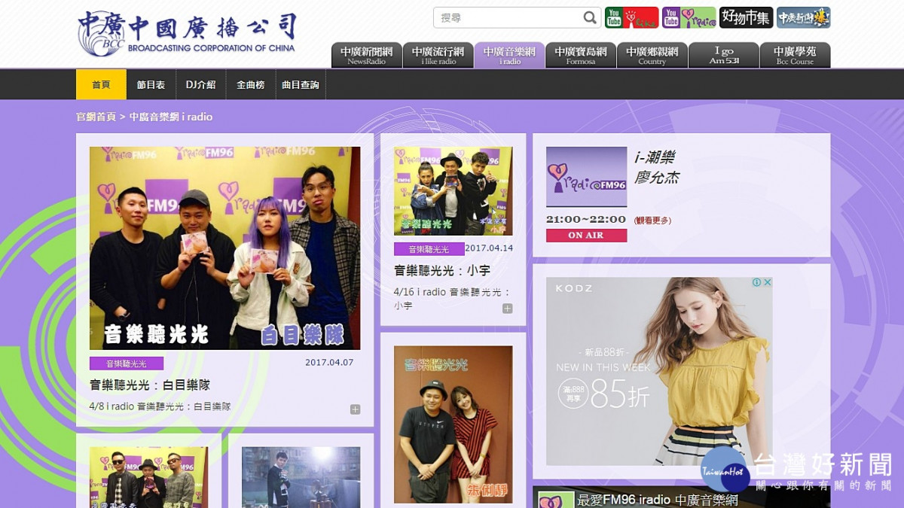This screenshot has height=508, width=904.
Task: Open the dark stage photo thumbnail at bottom
Action: tap(301, 477)
